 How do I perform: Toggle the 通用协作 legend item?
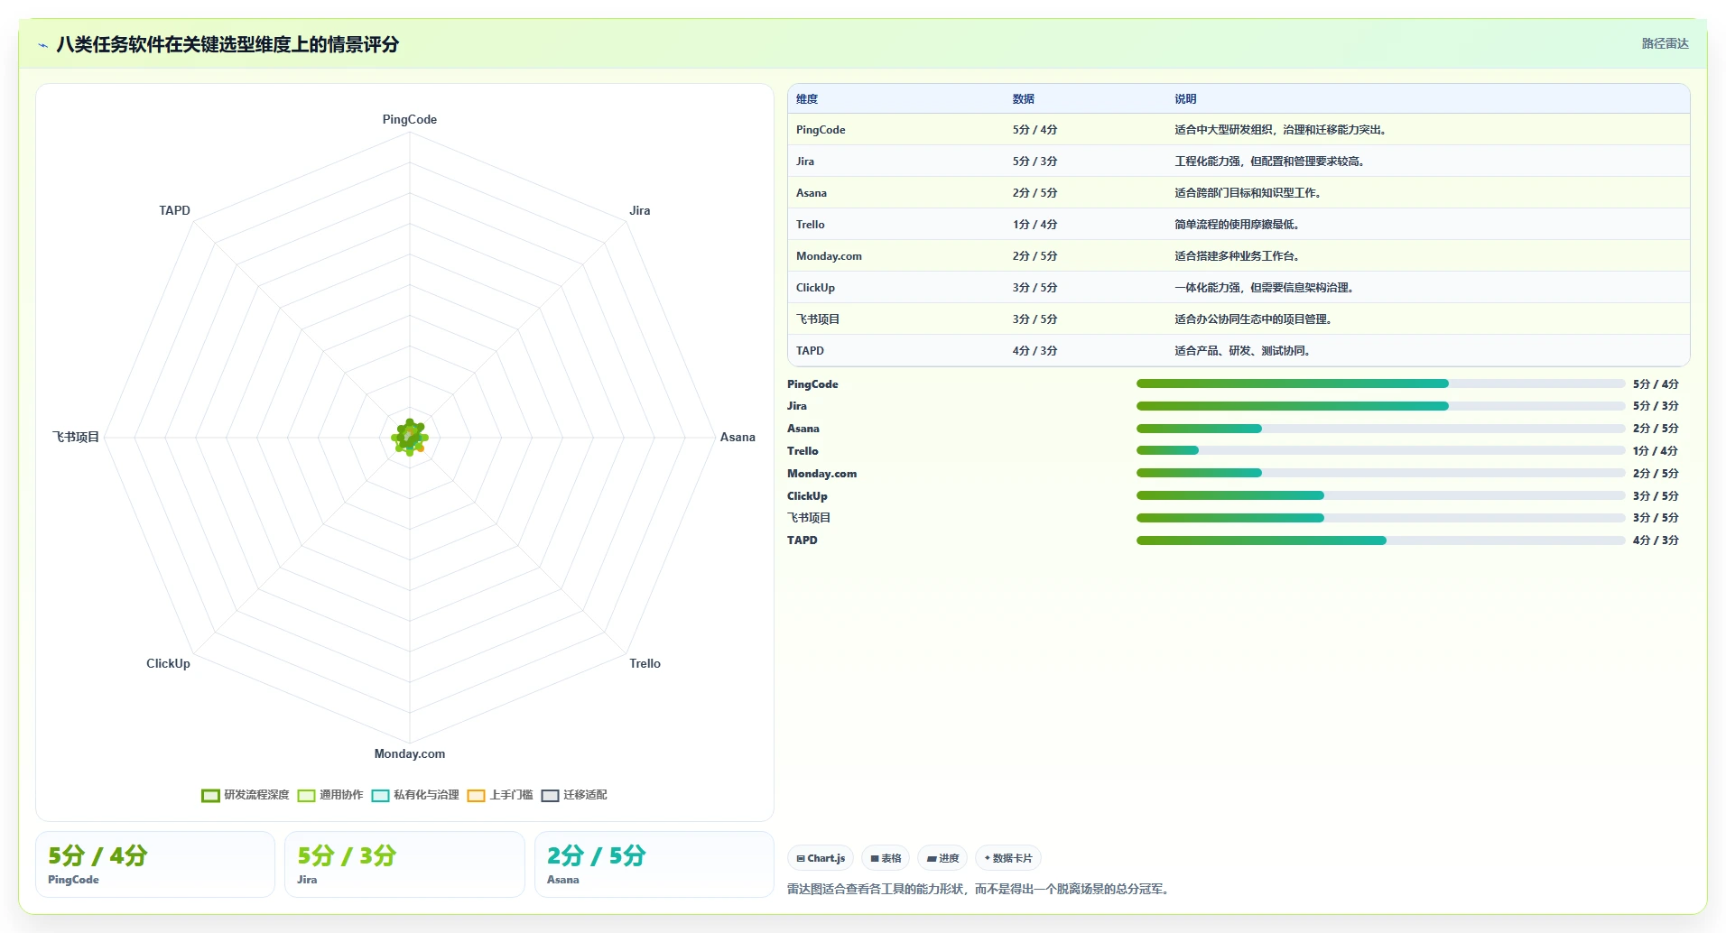330,795
